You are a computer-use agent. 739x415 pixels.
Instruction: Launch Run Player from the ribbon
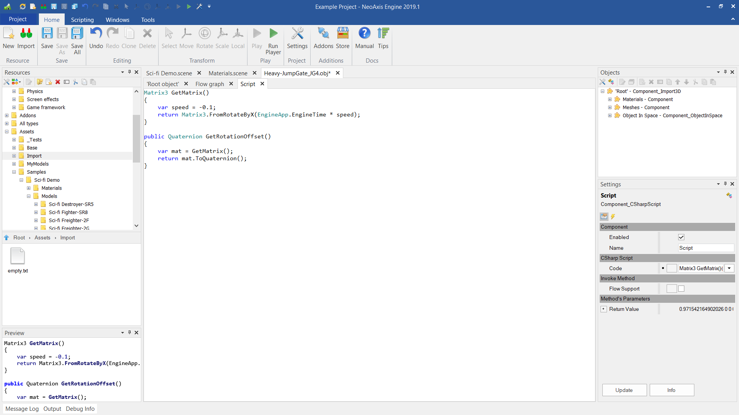click(x=273, y=34)
